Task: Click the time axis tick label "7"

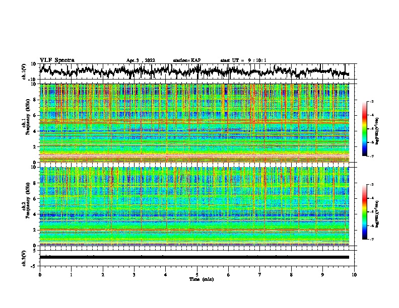Action: pos(260,275)
